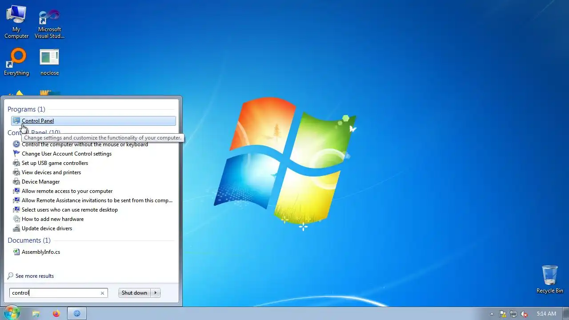Open the clock showing 5:14 AM
The image size is (569, 320).
coord(546,314)
